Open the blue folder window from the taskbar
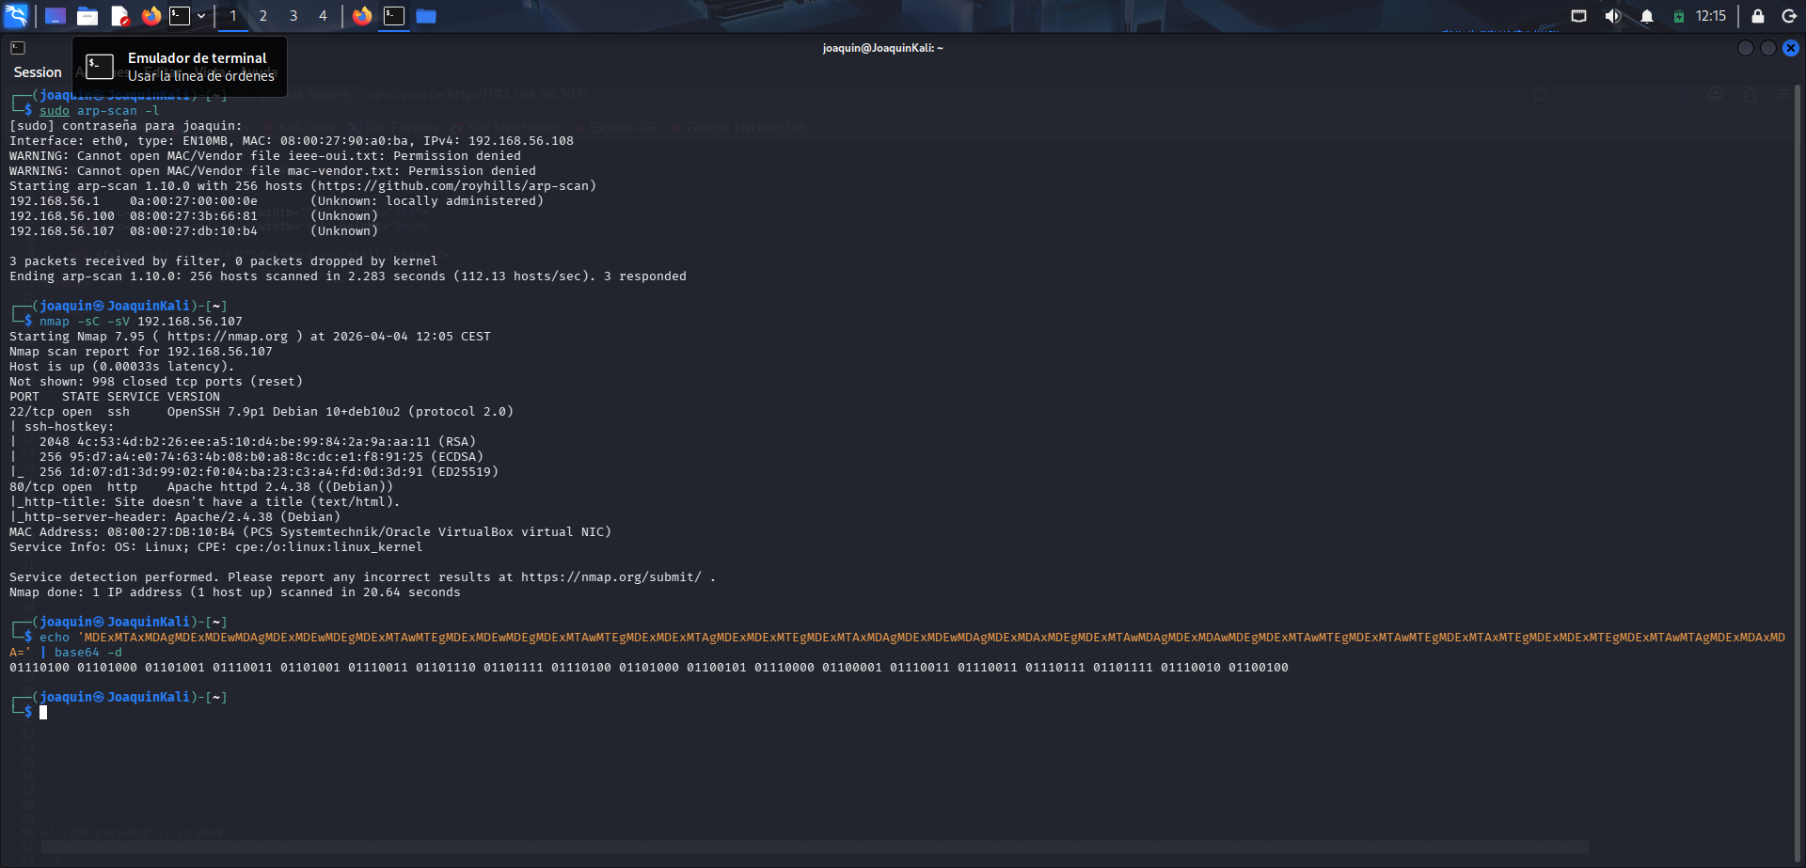The width and height of the screenshot is (1806, 868). pyautogui.click(x=426, y=15)
